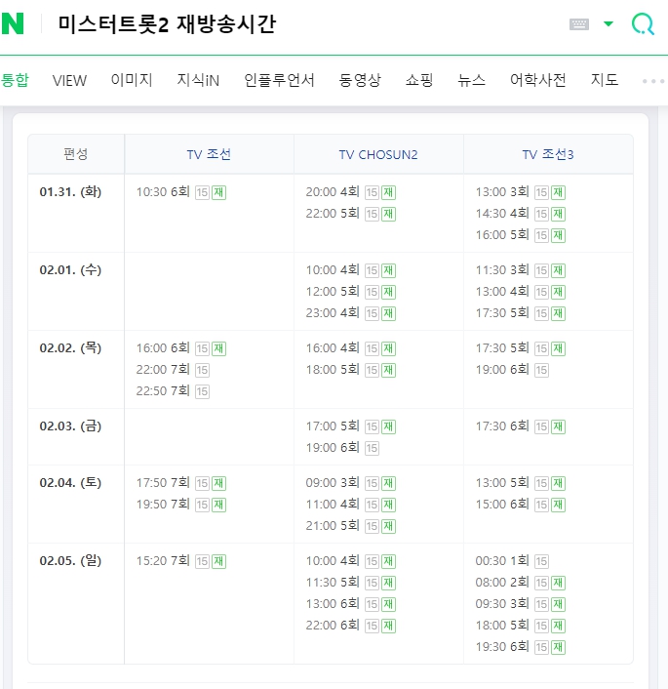Click the 15 age rating badge beside 22:50 7회
The width and height of the screenshot is (668, 689).
pyautogui.click(x=202, y=391)
